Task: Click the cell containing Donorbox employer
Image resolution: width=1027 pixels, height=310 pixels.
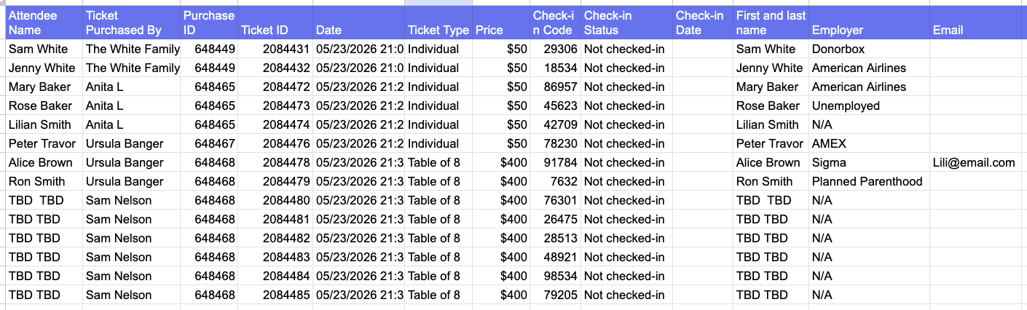Action: [x=869, y=49]
